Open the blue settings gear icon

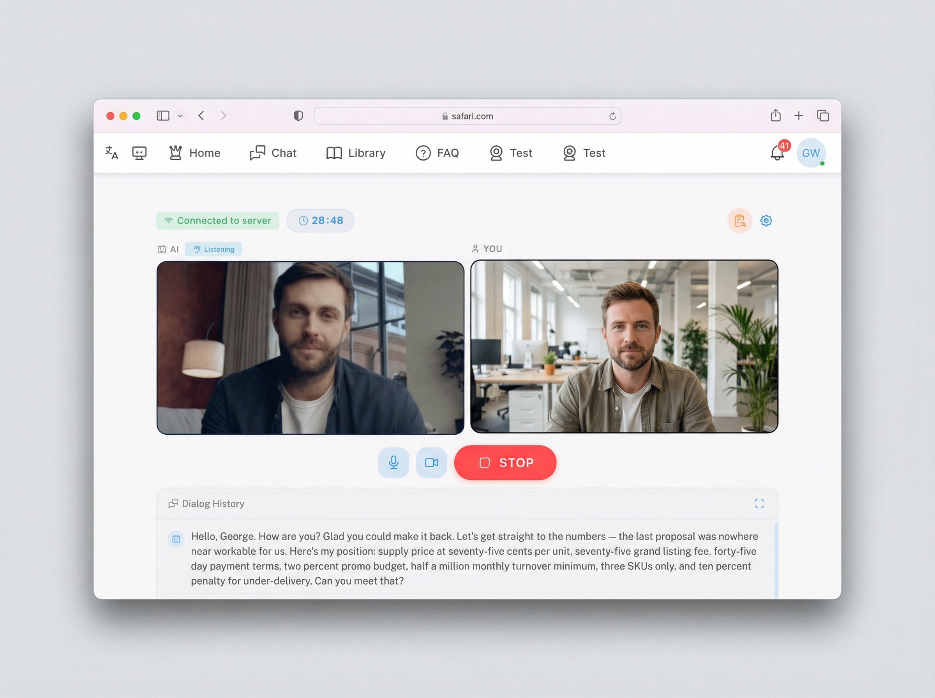click(766, 220)
